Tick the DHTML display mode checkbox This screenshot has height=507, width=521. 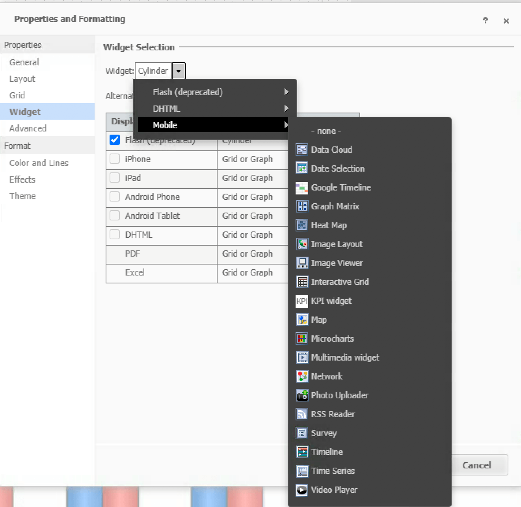click(115, 234)
